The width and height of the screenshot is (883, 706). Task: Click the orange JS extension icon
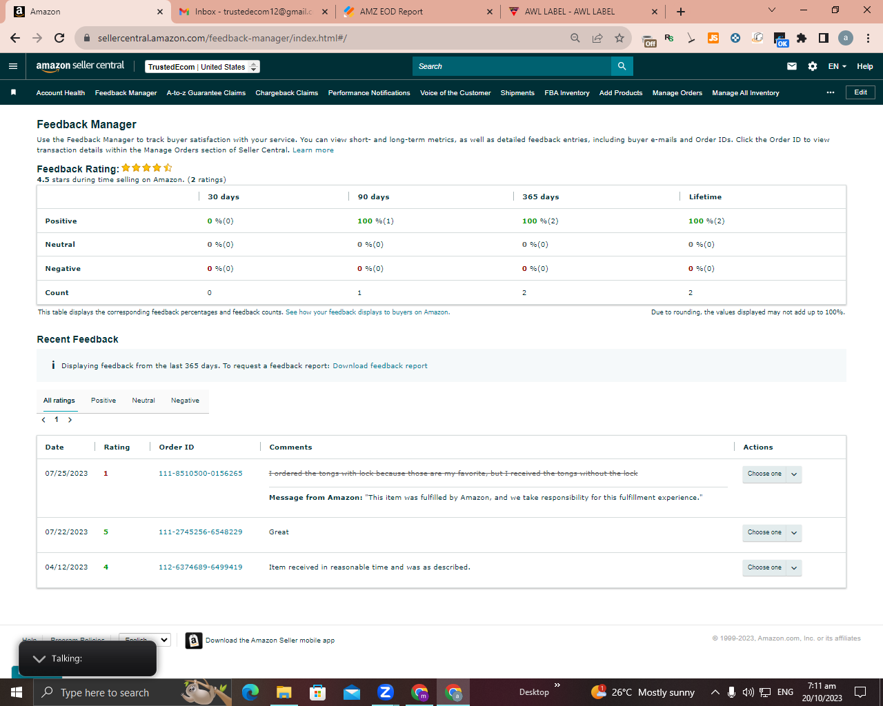[713, 38]
